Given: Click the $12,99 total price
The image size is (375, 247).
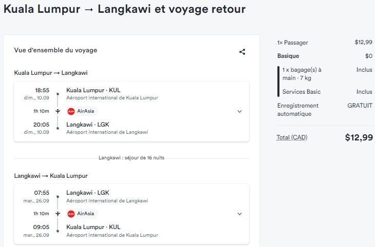Looking at the screenshot, I should [x=359, y=137].
